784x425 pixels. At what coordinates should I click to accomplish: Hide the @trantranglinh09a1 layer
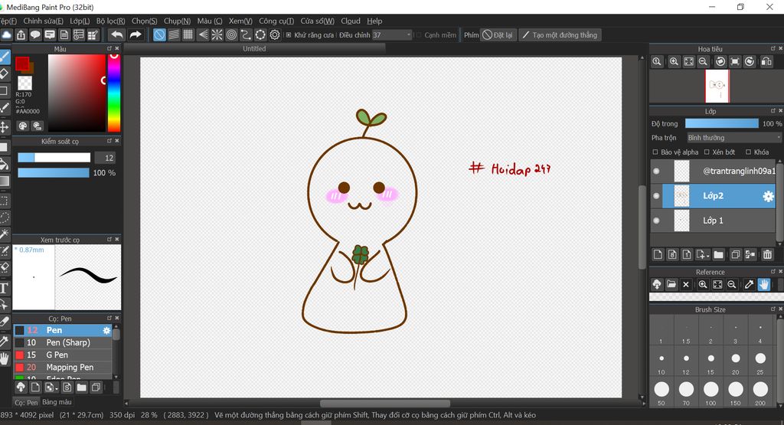(x=656, y=171)
